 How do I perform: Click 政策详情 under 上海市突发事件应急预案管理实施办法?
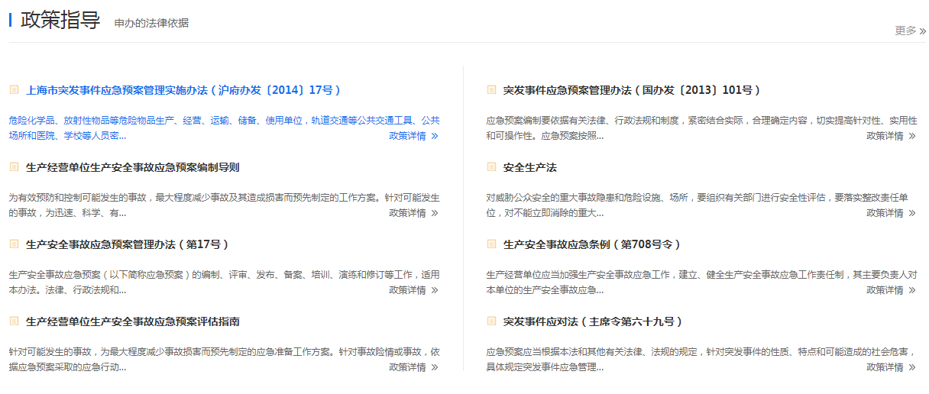413,136
